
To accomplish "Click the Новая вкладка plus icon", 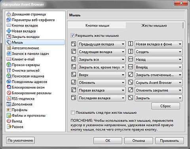I will [9, 31].
